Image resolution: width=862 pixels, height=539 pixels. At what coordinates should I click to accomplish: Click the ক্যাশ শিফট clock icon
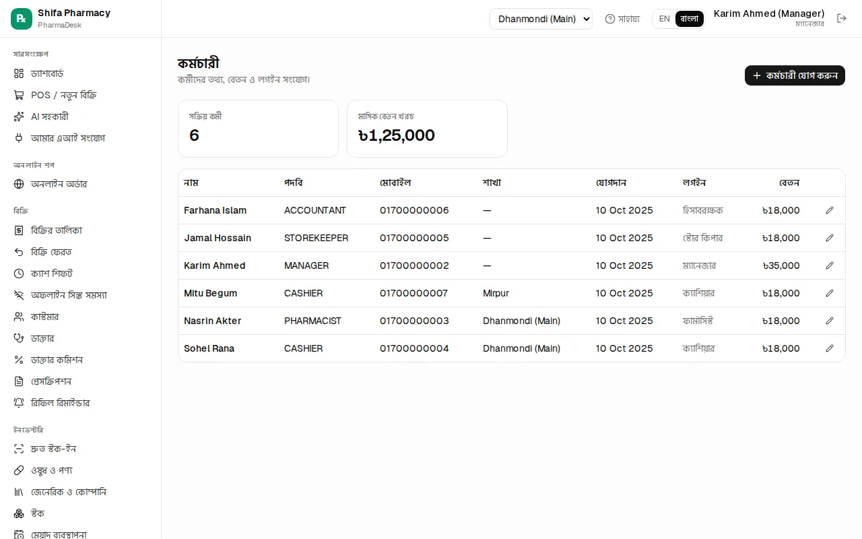[x=19, y=274]
